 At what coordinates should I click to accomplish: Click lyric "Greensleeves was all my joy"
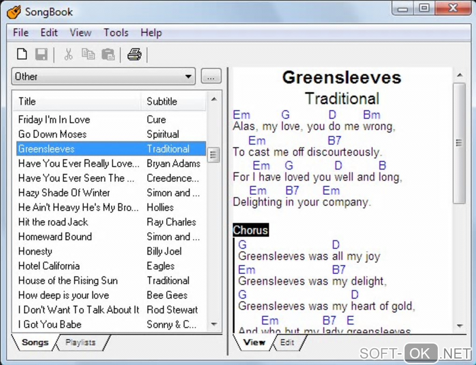coord(309,256)
